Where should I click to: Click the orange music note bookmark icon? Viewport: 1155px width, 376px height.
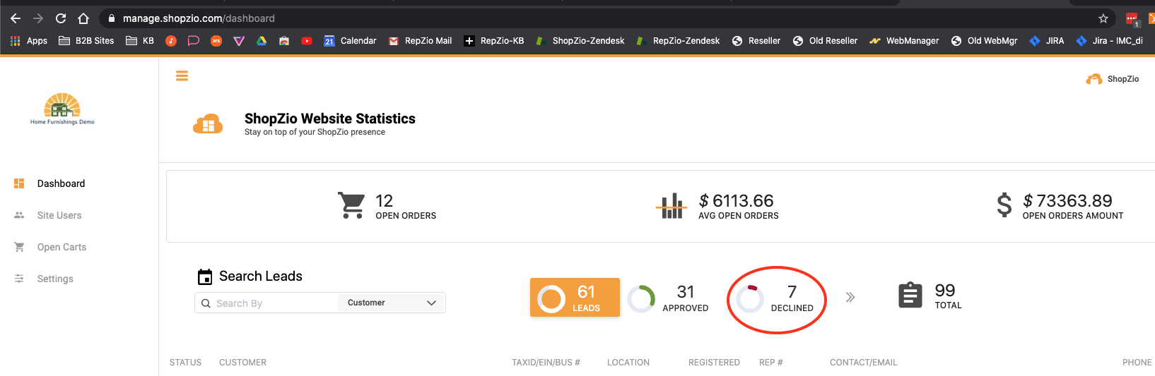171,41
